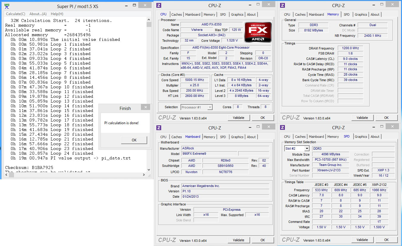Switch to Caches tab in SPD window

click(300, 137)
